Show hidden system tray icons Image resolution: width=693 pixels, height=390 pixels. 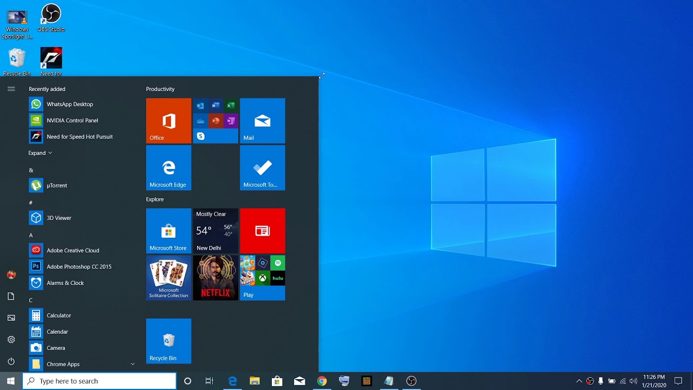tap(579, 381)
